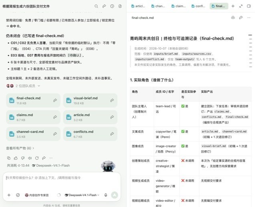Share the final-check.md file card
Image resolution: width=255 pixels, height=207 pixels.
tap(55, 100)
